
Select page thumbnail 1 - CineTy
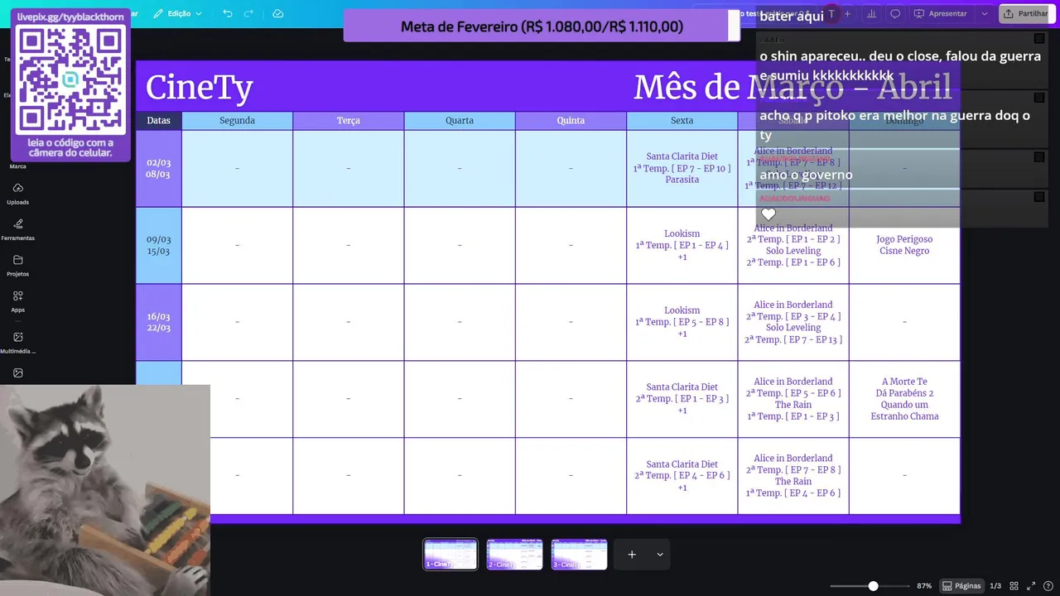pyautogui.click(x=450, y=555)
